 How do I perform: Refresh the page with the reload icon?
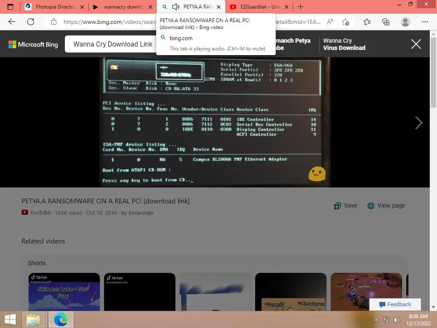pos(31,22)
